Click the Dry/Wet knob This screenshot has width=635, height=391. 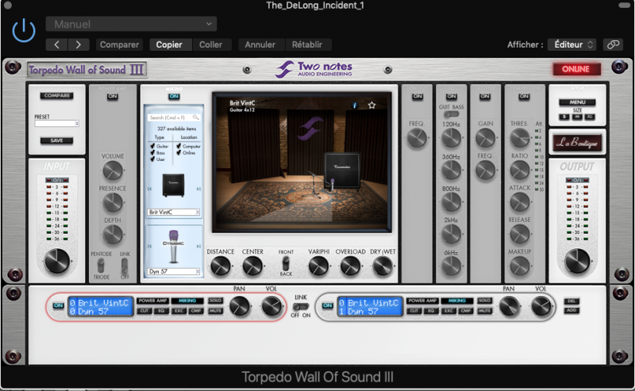pos(382,266)
